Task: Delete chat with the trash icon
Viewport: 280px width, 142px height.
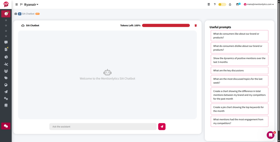Action: tap(195, 25)
